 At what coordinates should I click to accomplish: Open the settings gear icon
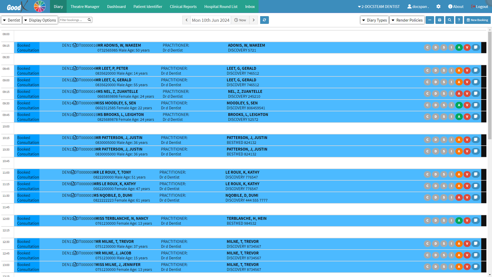click(438, 6)
